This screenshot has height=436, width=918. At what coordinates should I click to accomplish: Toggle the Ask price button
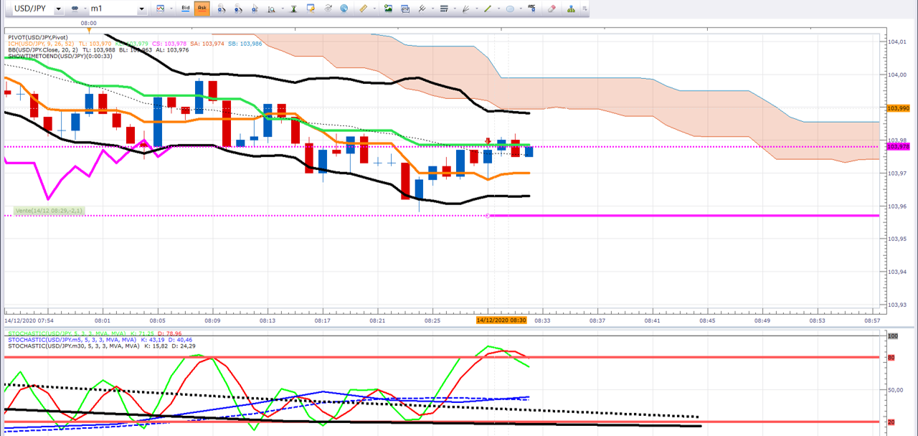tap(202, 9)
